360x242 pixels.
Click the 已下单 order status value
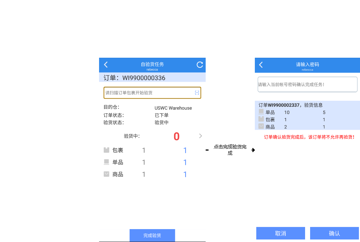pyautogui.click(x=162, y=115)
